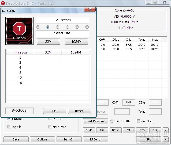The width and height of the screenshot is (171, 145).
Task: Start the 32M benchmark
Action: point(48,42)
